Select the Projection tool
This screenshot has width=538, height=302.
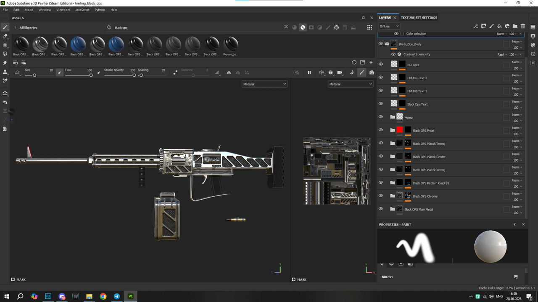[x=5, y=45]
